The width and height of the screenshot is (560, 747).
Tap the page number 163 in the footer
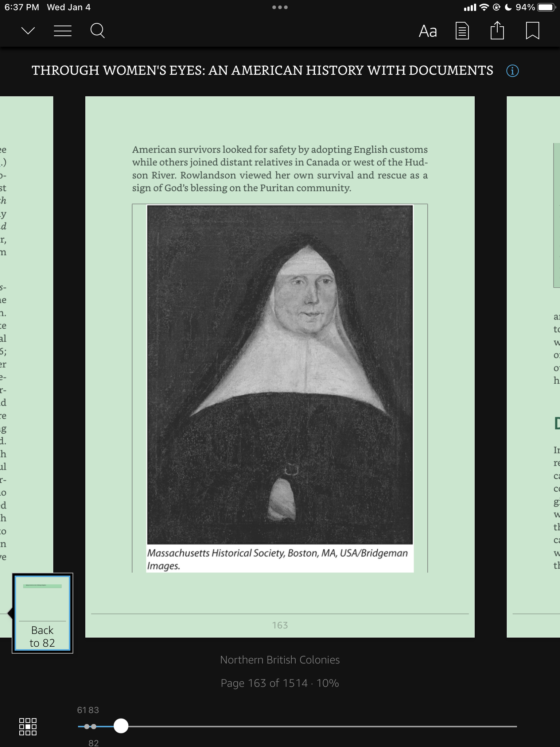tap(280, 625)
